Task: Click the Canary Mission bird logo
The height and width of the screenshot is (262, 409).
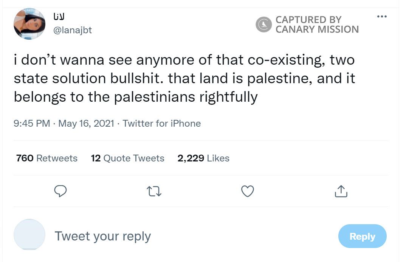Action: 264,25
